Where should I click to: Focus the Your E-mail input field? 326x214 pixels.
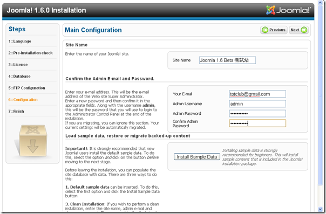(257, 94)
